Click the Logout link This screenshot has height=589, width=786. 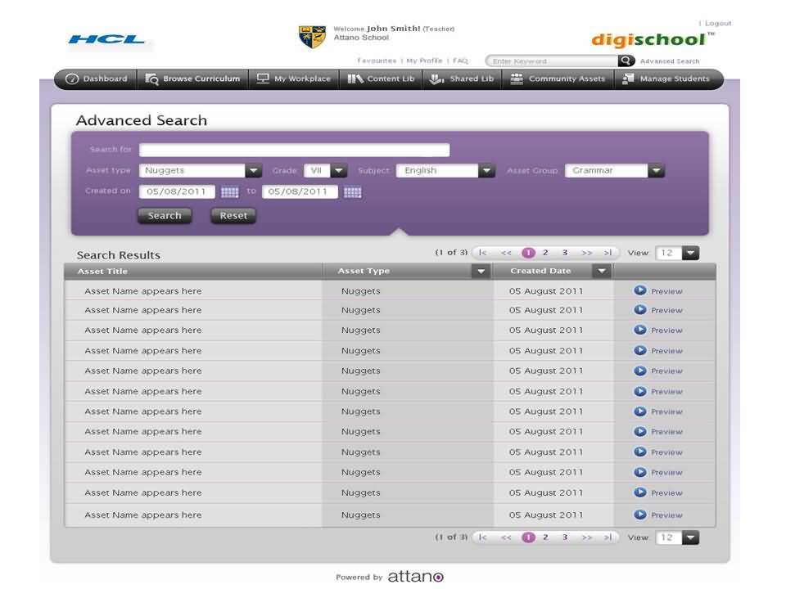718,24
